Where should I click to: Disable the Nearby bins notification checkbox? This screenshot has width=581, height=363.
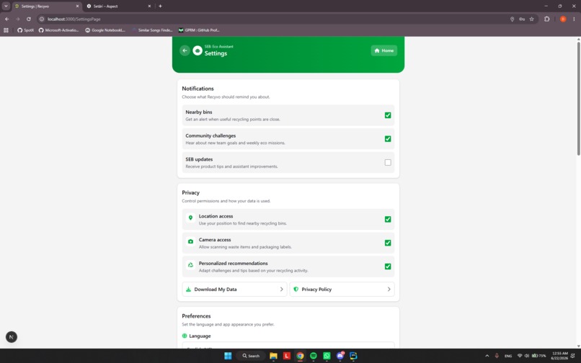pos(388,115)
